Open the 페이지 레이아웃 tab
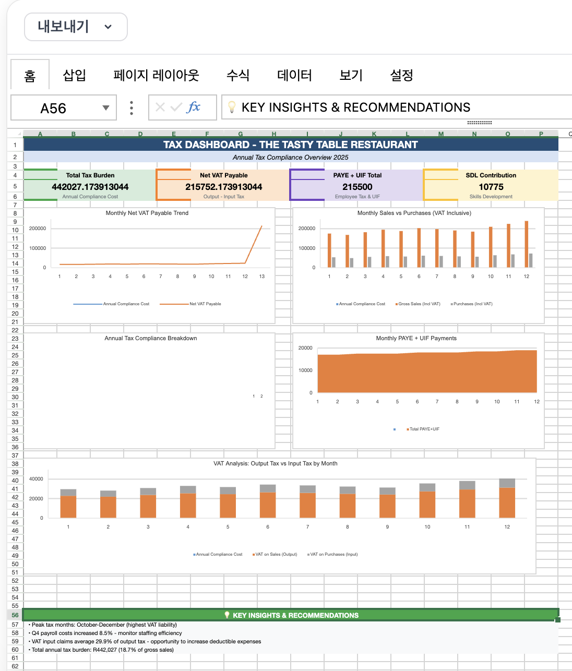The image size is (572, 671). click(x=156, y=75)
